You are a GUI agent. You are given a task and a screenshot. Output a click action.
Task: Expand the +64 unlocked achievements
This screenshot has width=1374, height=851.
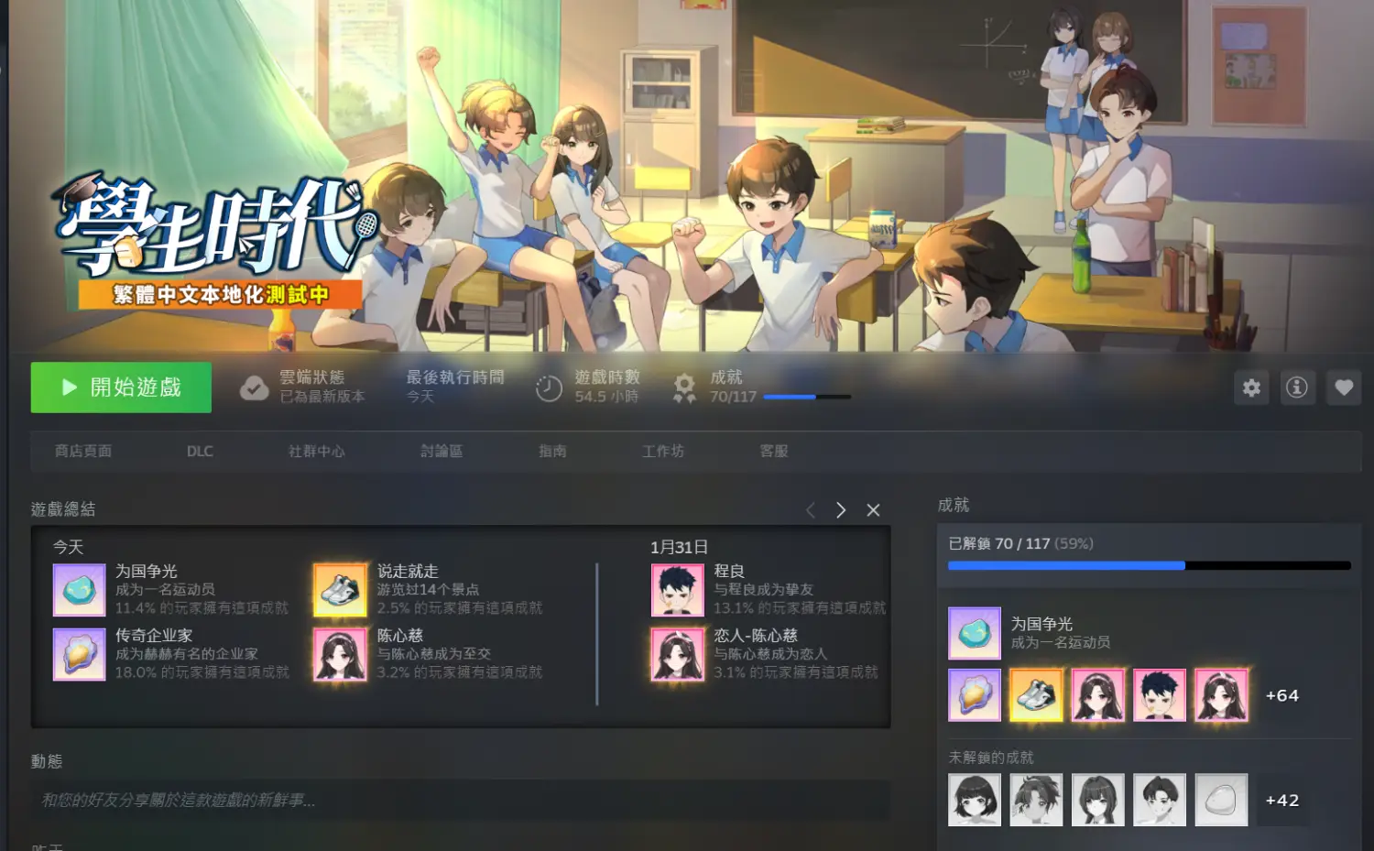pyautogui.click(x=1281, y=695)
